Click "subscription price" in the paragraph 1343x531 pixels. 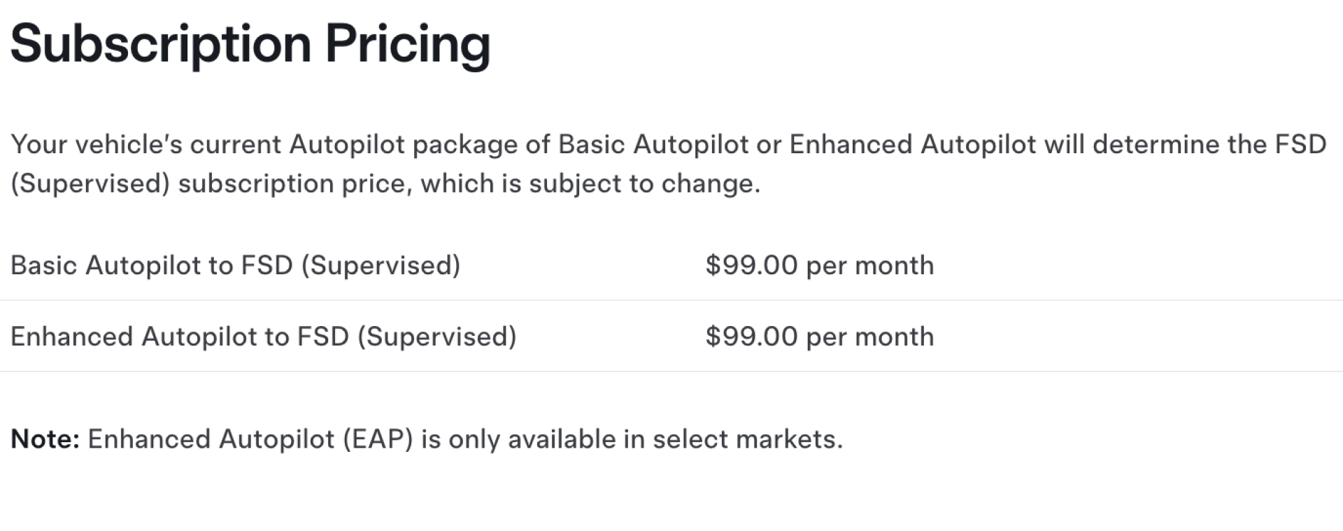tap(294, 183)
